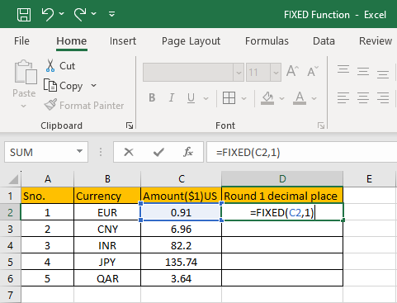Open the Font settings dialog launcher
Screen dimensions: 397x303
coord(321,125)
